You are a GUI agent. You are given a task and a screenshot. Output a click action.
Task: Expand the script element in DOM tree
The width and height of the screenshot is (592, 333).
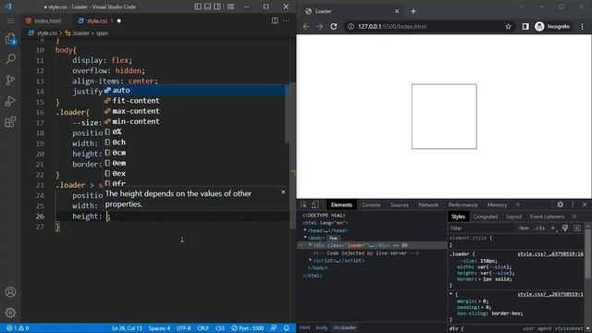[x=311, y=260]
